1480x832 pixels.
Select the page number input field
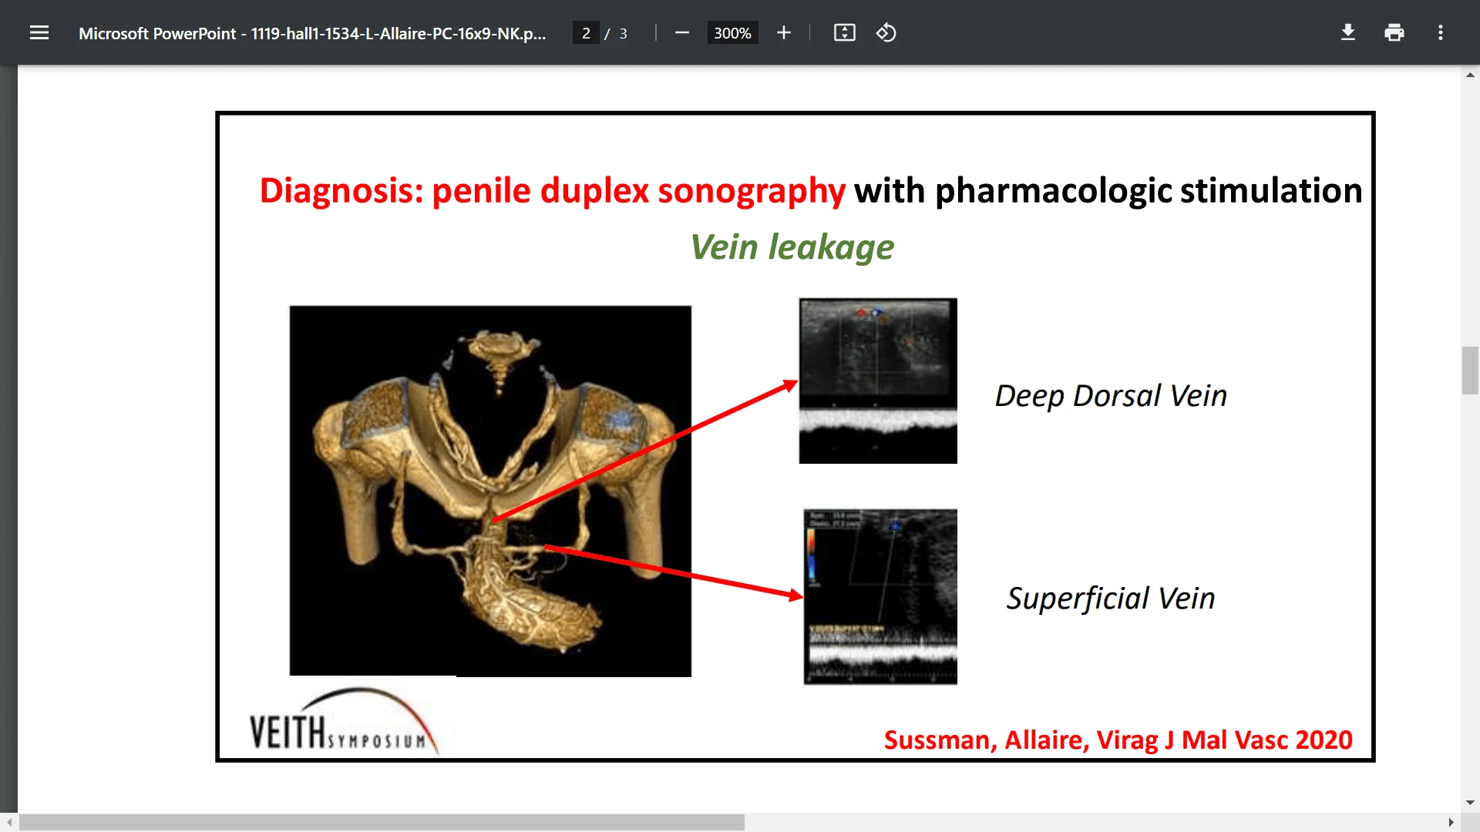click(587, 32)
